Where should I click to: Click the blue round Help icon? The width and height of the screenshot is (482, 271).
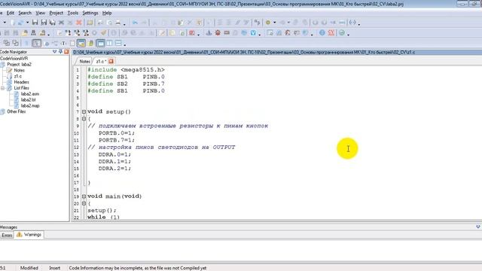(322, 33)
